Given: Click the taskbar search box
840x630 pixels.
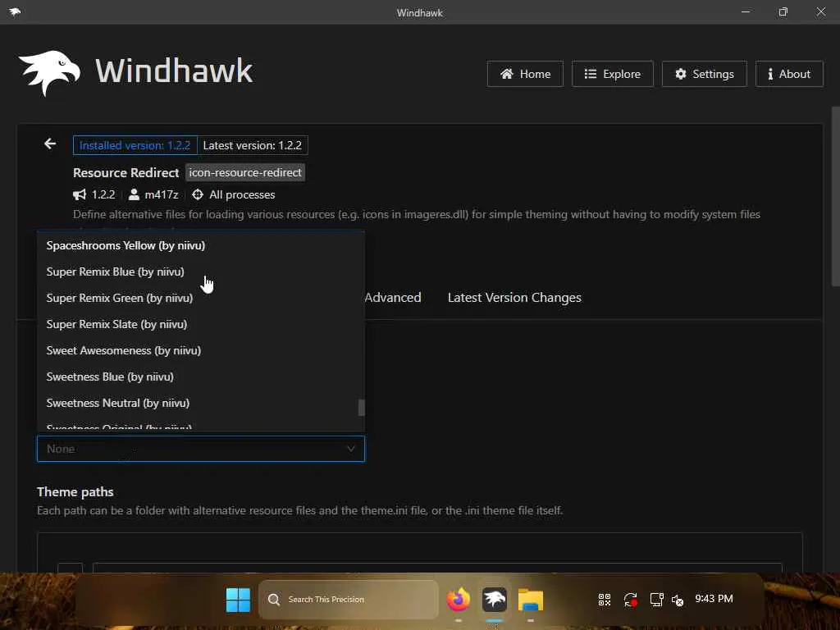Looking at the screenshot, I should tap(348, 600).
